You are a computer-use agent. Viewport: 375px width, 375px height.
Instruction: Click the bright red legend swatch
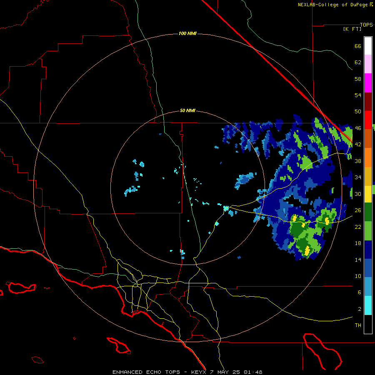point(368,120)
